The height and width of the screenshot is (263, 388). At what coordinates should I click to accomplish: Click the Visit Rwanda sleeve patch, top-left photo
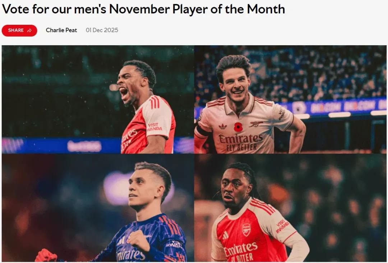pos(154,127)
